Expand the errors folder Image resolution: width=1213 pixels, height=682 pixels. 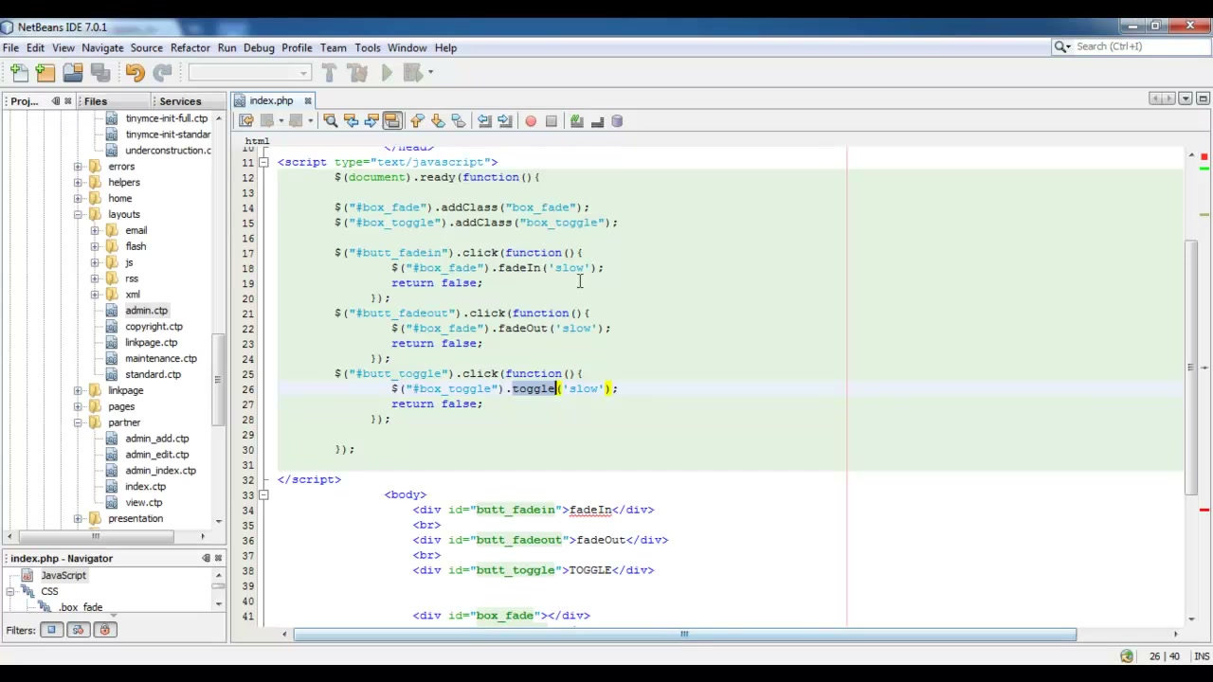[78, 167]
